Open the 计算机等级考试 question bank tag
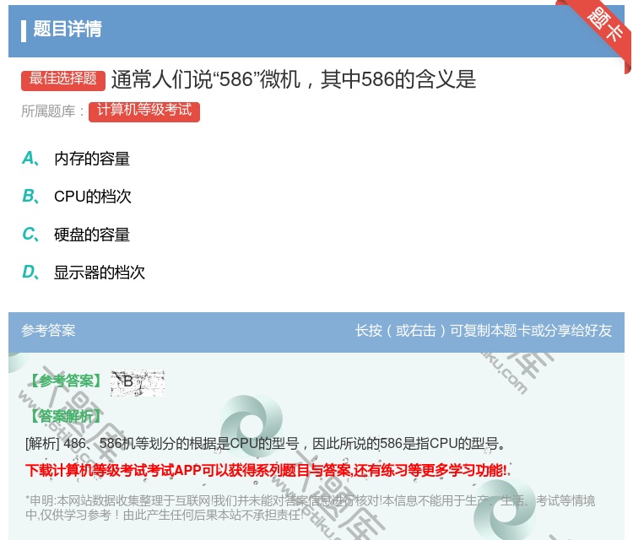Image resolution: width=633 pixels, height=540 pixels. pos(144,111)
